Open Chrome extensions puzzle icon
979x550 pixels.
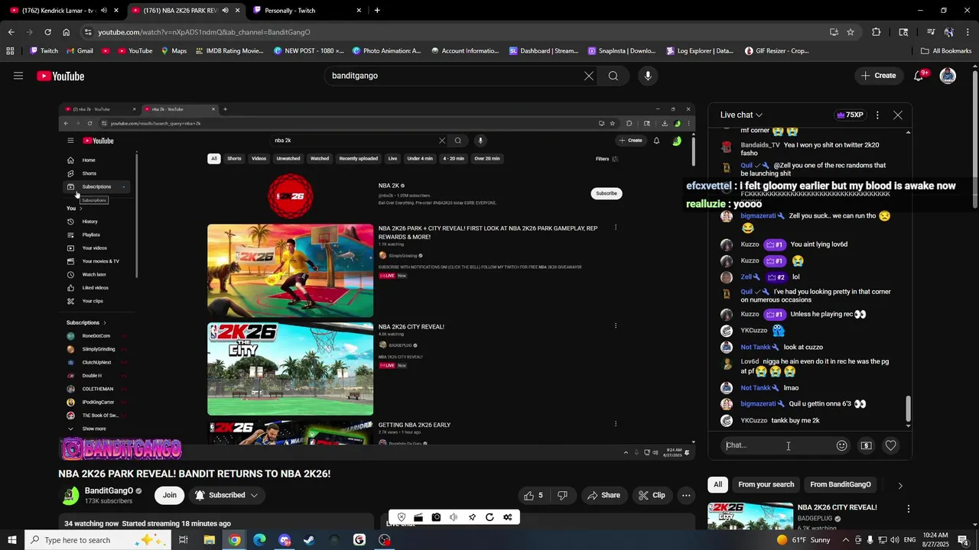(877, 32)
